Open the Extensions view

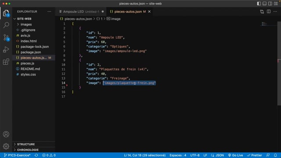pyautogui.click(x=6, y=61)
